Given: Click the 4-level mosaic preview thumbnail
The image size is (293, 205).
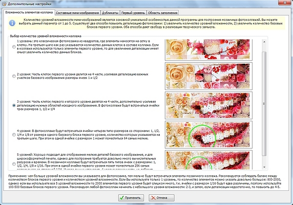Looking at the screenshot, I should (209, 134).
